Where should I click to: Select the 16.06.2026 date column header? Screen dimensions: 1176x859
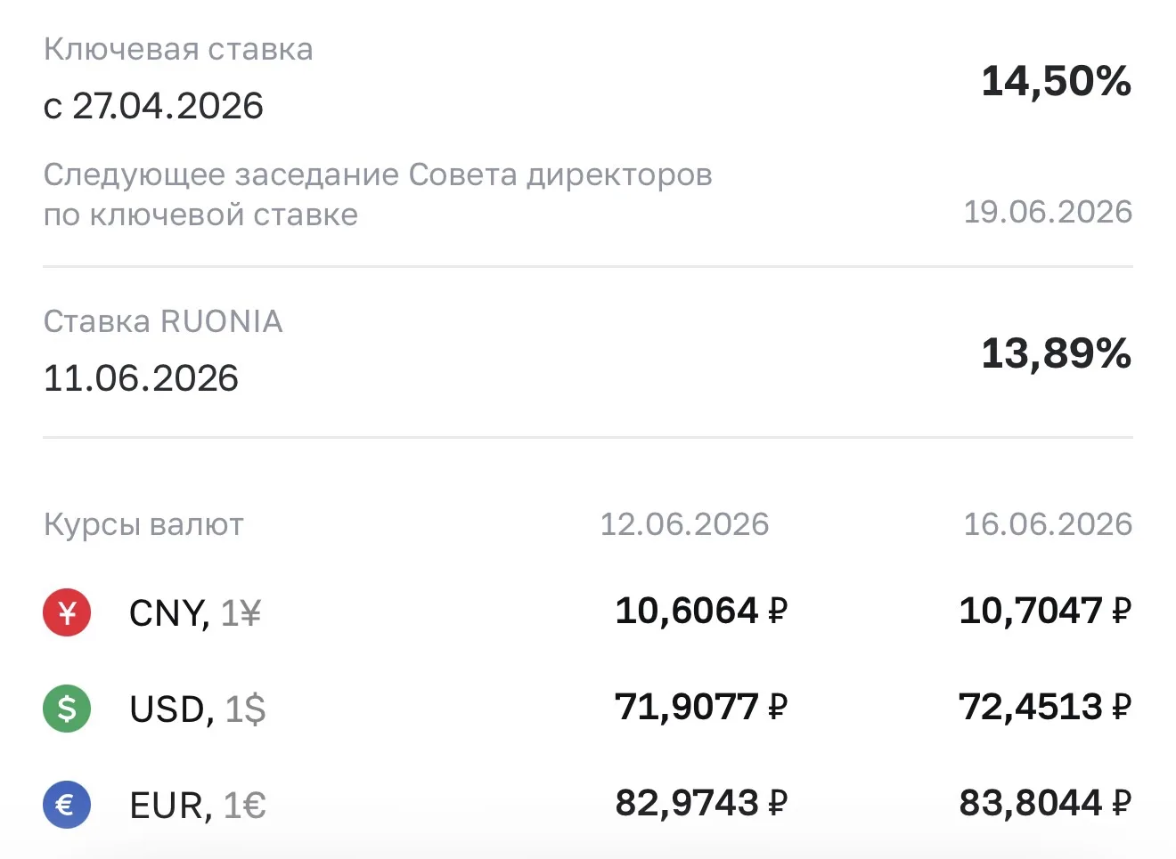tap(1048, 524)
